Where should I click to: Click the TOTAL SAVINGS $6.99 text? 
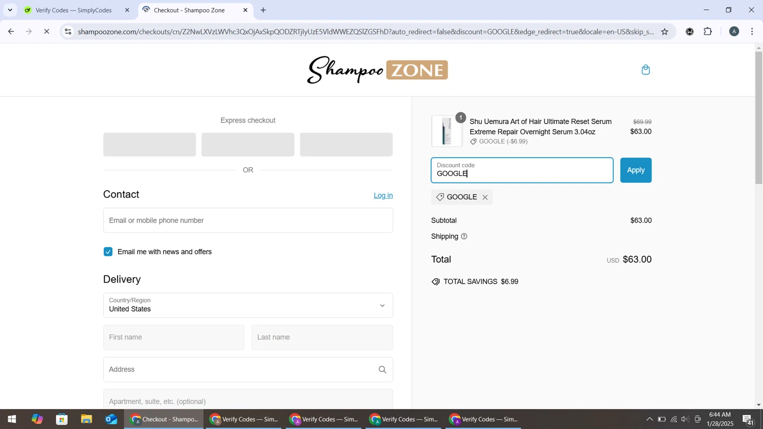[x=481, y=282]
